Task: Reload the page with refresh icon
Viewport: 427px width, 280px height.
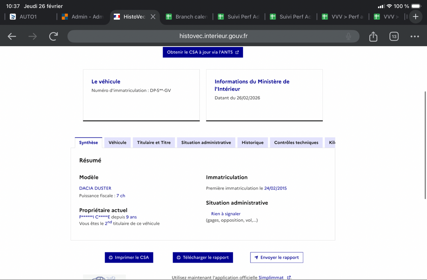Action: pos(53,36)
